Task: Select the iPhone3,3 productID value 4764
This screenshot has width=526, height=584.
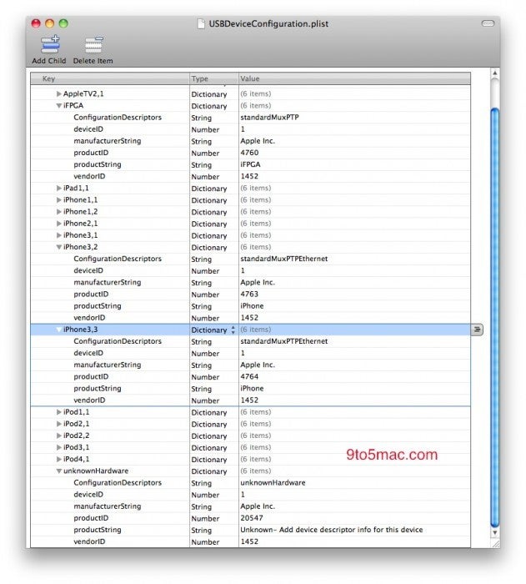Action: [249, 377]
